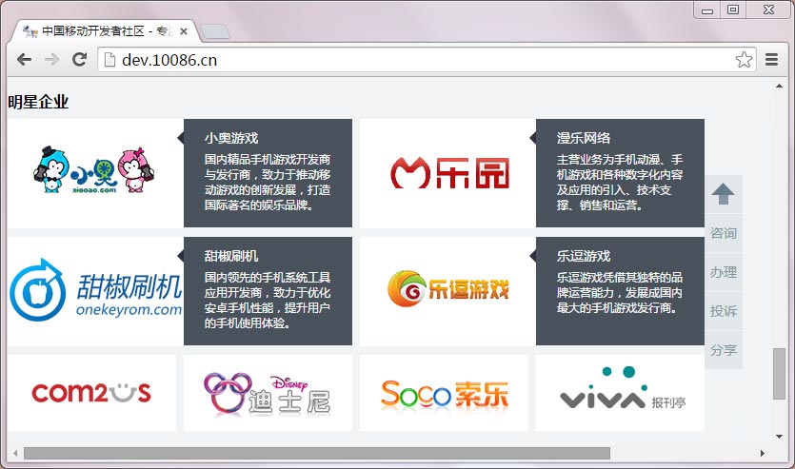Open the Chrome hamburger menu

pyautogui.click(x=772, y=60)
